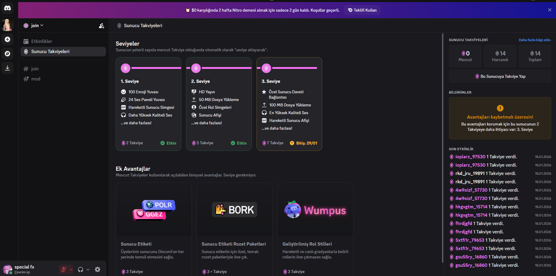Click the En Yüksek Kaliteli Ses headphone icon
The image size is (556, 276).
264,113
